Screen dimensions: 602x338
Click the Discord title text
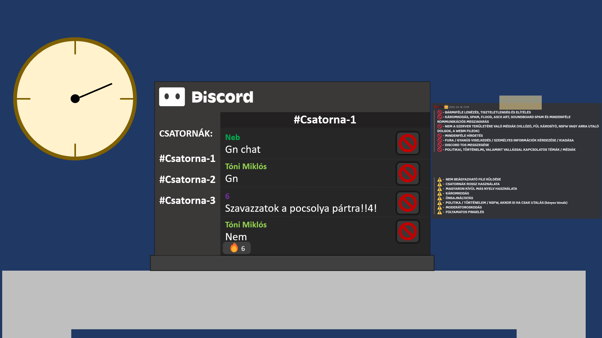pyautogui.click(x=223, y=97)
